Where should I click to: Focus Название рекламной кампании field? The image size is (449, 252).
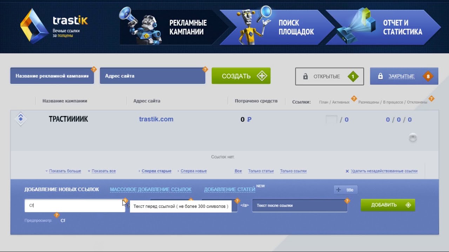[52, 76]
